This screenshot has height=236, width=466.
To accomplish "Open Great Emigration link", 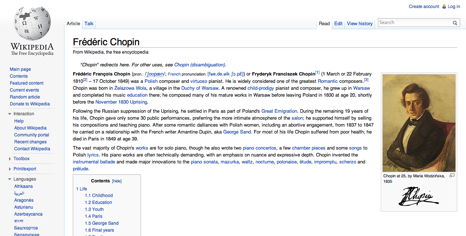I will [279, 111].
